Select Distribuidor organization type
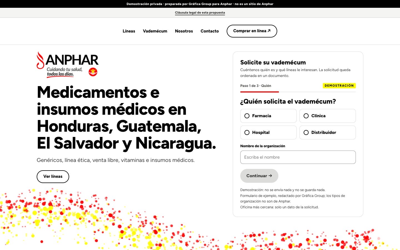The image size is (400, 250). point(327,132)
